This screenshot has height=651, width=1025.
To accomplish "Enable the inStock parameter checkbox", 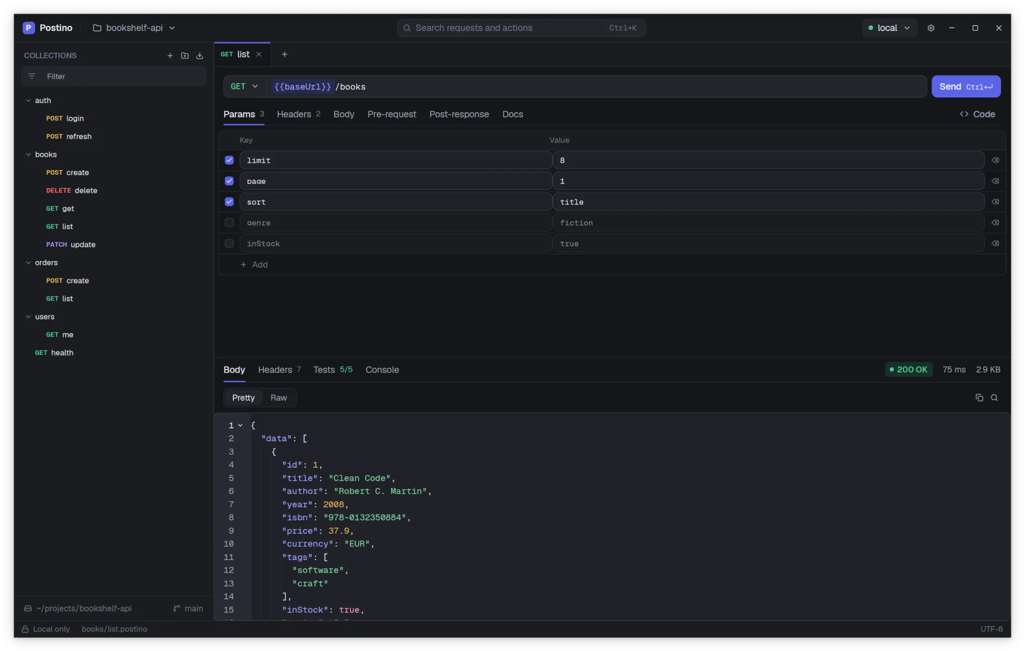I will tap(229, 243).
